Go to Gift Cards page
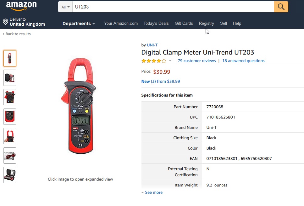The image size is (304, 206). point(184,24)
